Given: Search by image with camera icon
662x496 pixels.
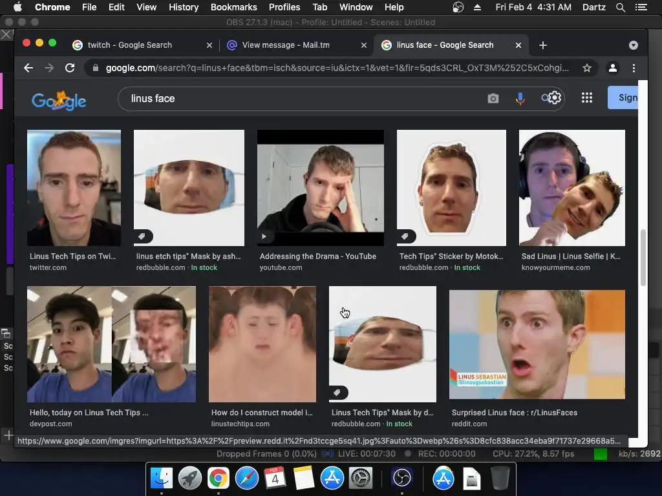Looking at the screenshot, I should (x=493, y=98).
